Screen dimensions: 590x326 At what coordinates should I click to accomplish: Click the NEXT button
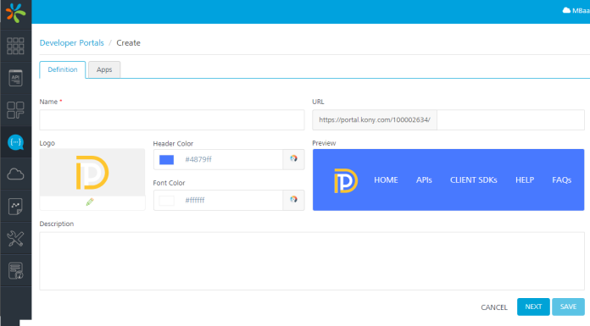click(x=533, y=307)
